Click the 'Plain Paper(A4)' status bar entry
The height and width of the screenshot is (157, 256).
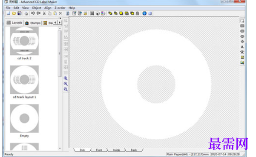(x=187, y=154)
